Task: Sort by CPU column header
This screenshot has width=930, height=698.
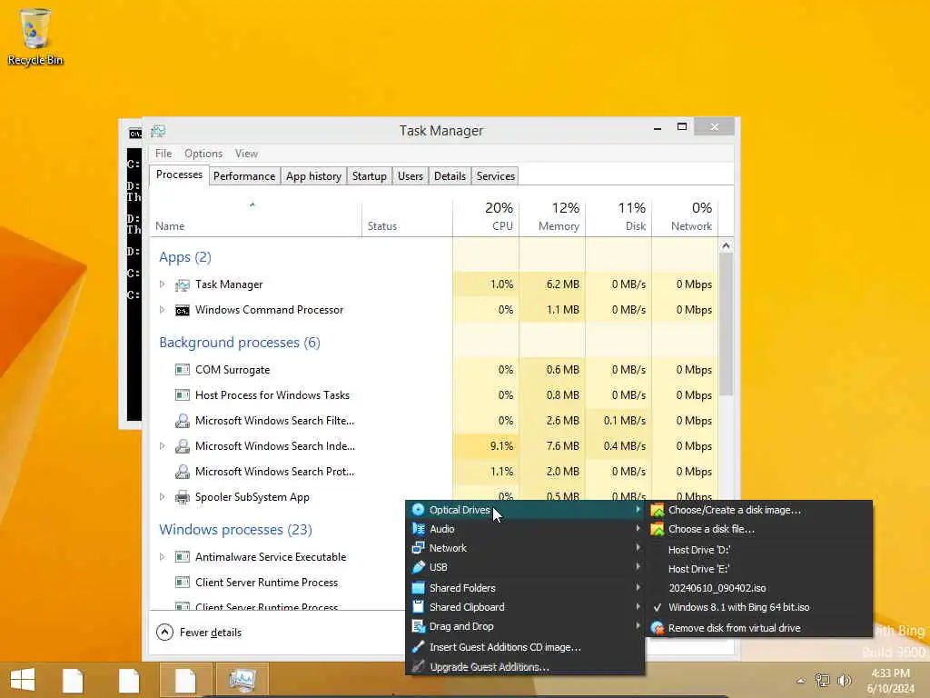Action: [486, 216]
